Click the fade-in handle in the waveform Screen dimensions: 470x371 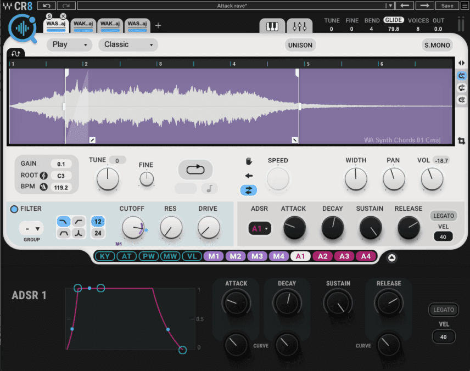click(93, 140)
